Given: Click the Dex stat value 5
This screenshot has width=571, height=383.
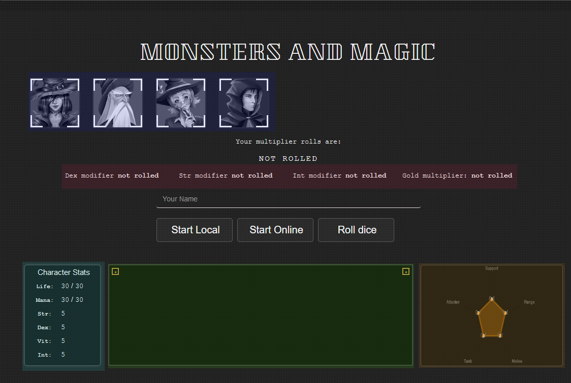Looking at the screenshot, I should pyautogui.click(x=63, y=327).
